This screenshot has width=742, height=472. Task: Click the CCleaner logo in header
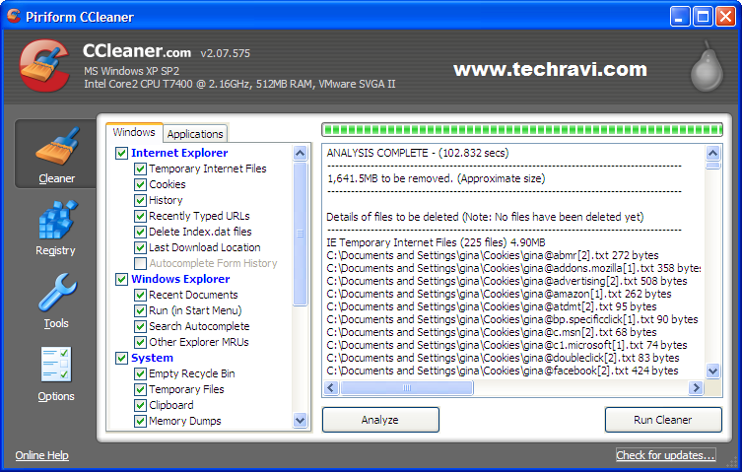pyautogui.click(x=44, y=65)
